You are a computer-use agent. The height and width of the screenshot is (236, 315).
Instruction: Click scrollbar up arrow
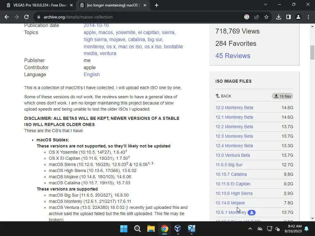[x=312, y=26]
